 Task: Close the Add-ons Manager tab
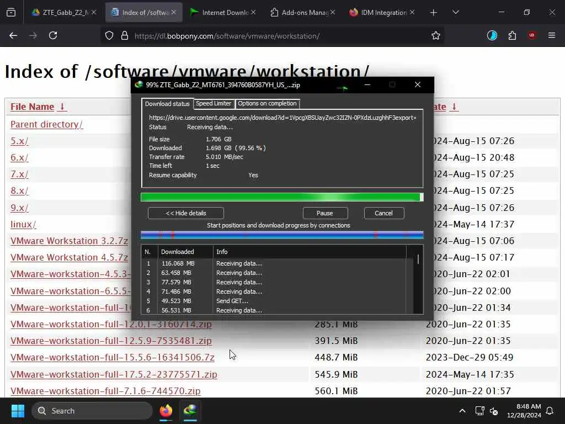(x=333, y=12)
